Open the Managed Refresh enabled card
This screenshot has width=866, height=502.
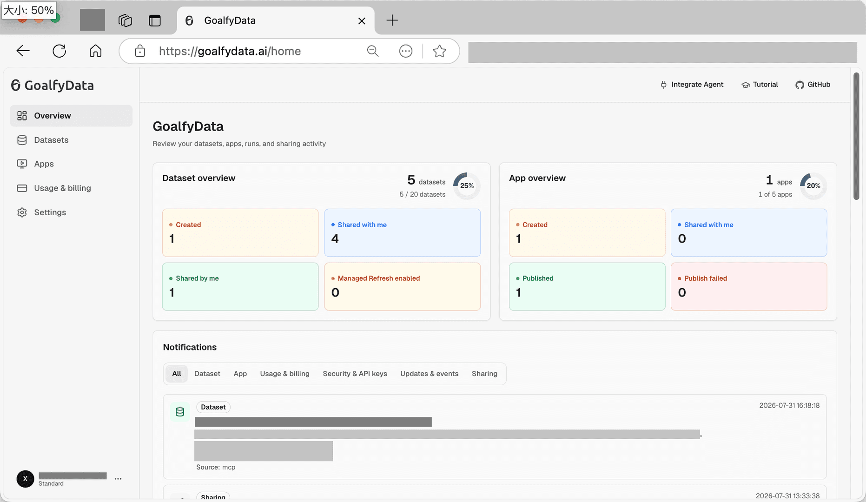[403, 286]
